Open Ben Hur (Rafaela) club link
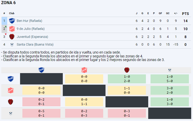This screenshot has height=121, width=193. 29,21
